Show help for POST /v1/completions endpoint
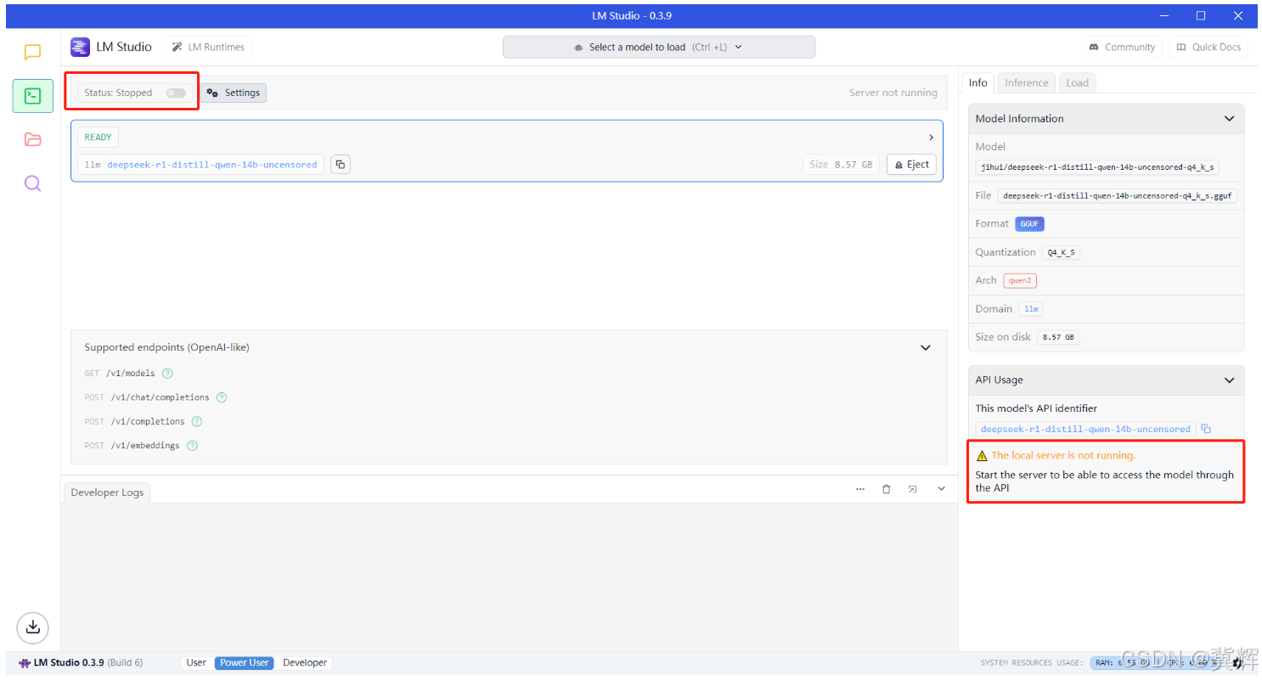The width and height of the screenshot is (1262, 681). click(x=197, y=421)
